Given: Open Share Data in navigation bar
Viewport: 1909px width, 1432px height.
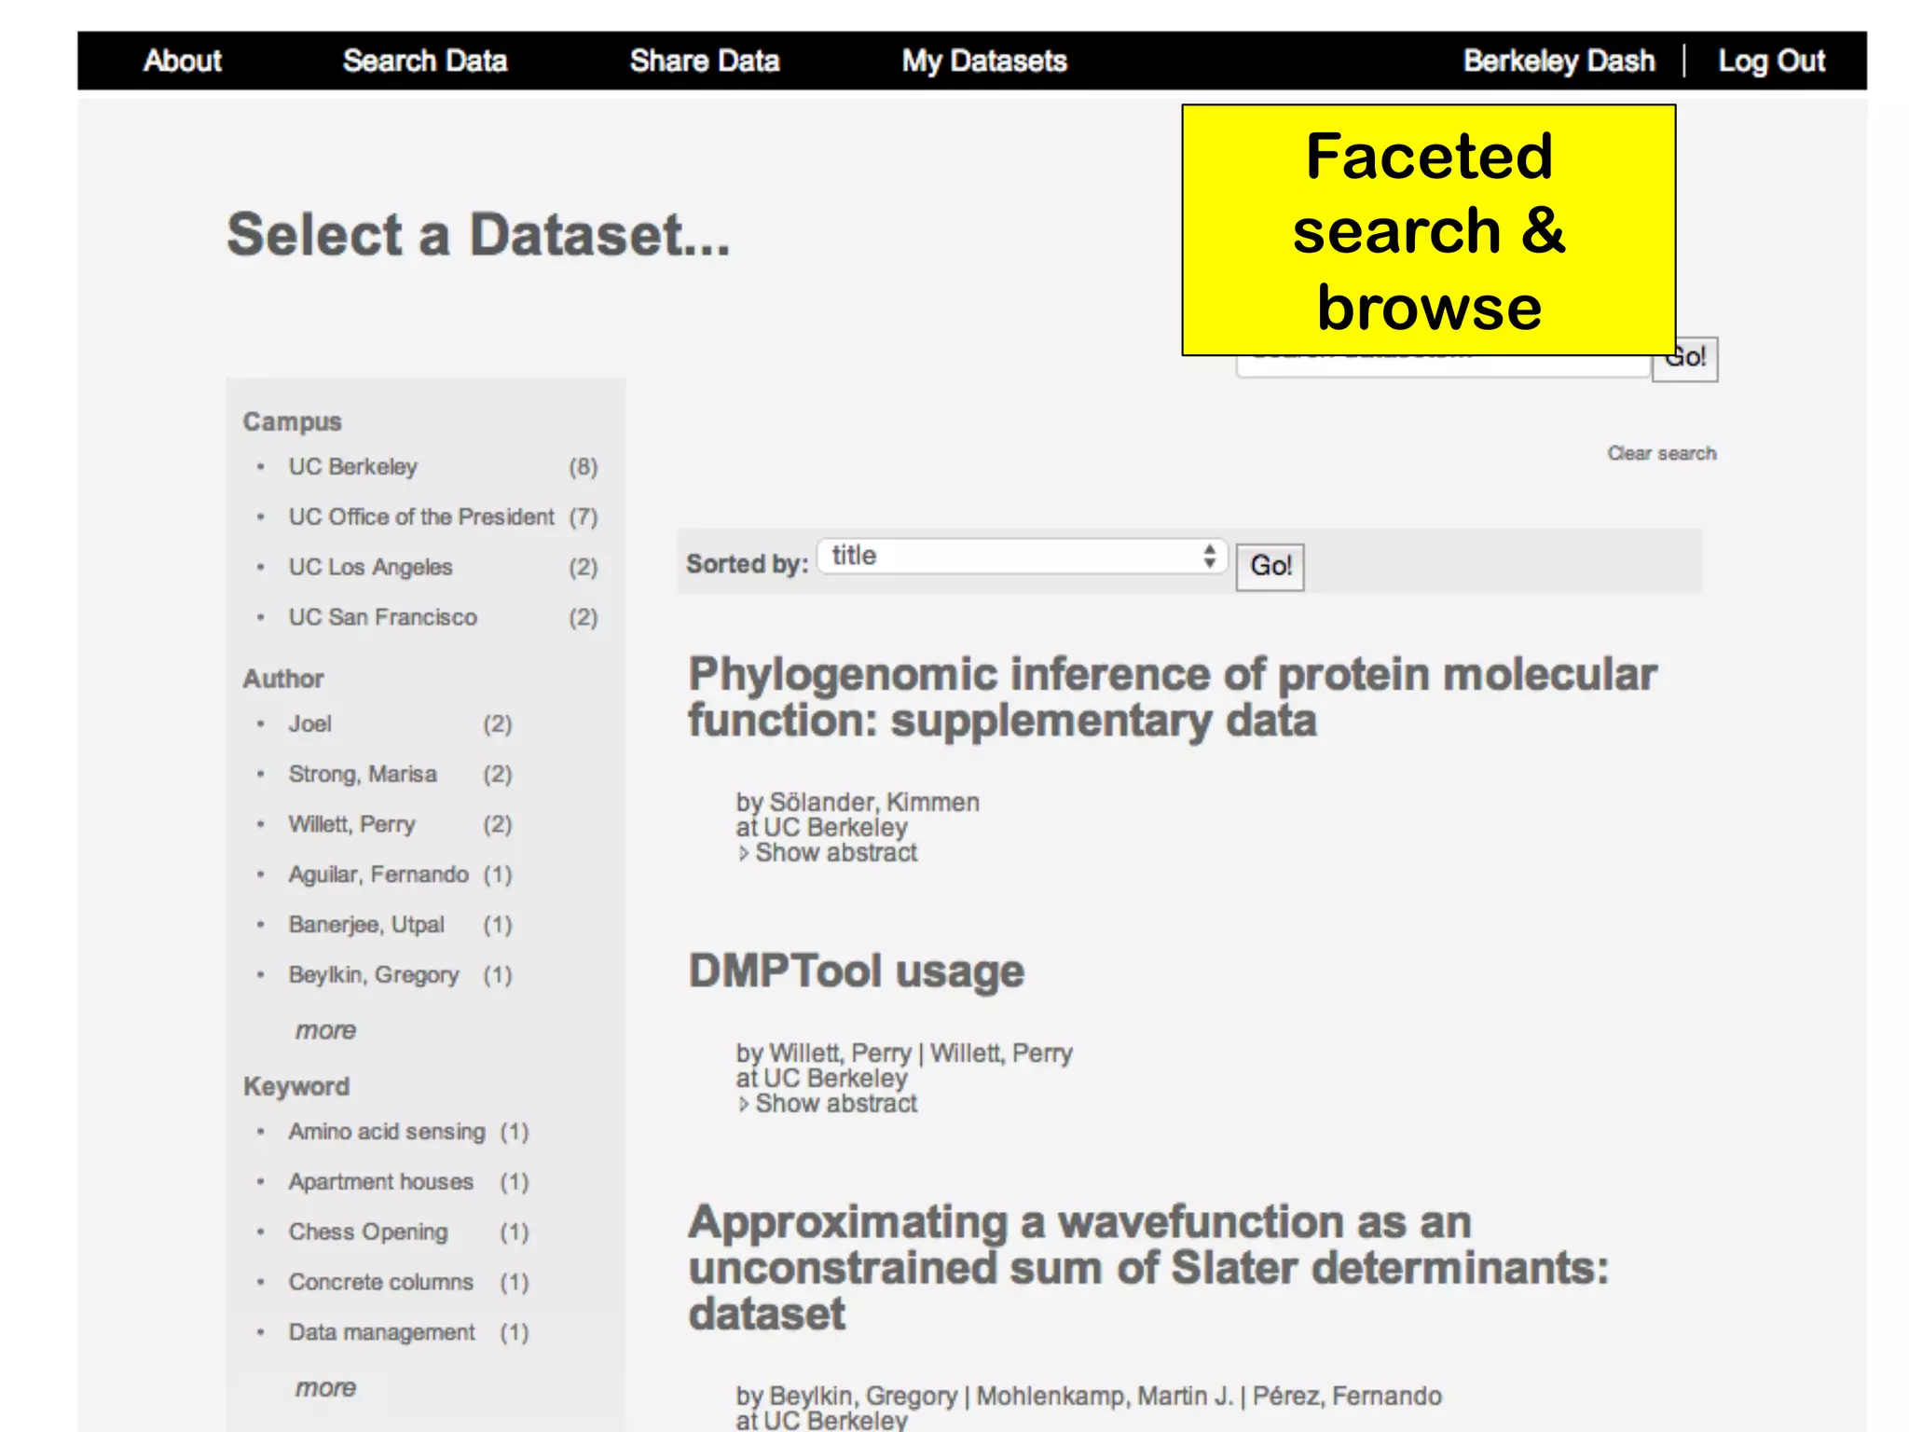Looking at the screenshot, I should 705,61.
